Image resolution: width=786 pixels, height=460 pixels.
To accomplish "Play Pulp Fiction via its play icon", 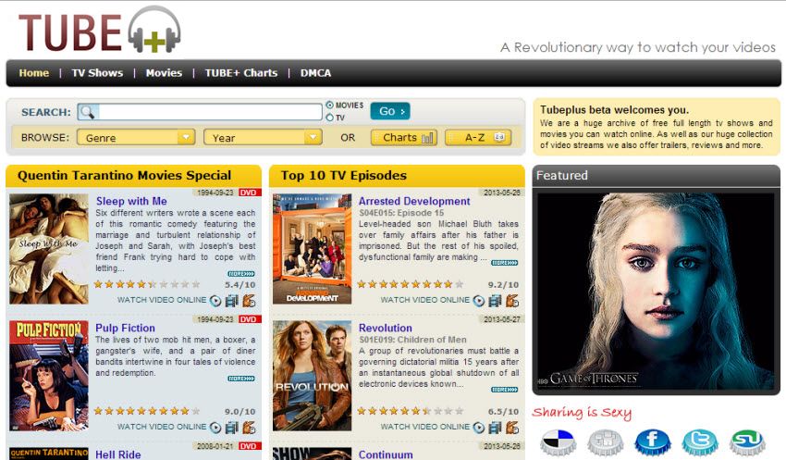I will (x=215, y=428).
